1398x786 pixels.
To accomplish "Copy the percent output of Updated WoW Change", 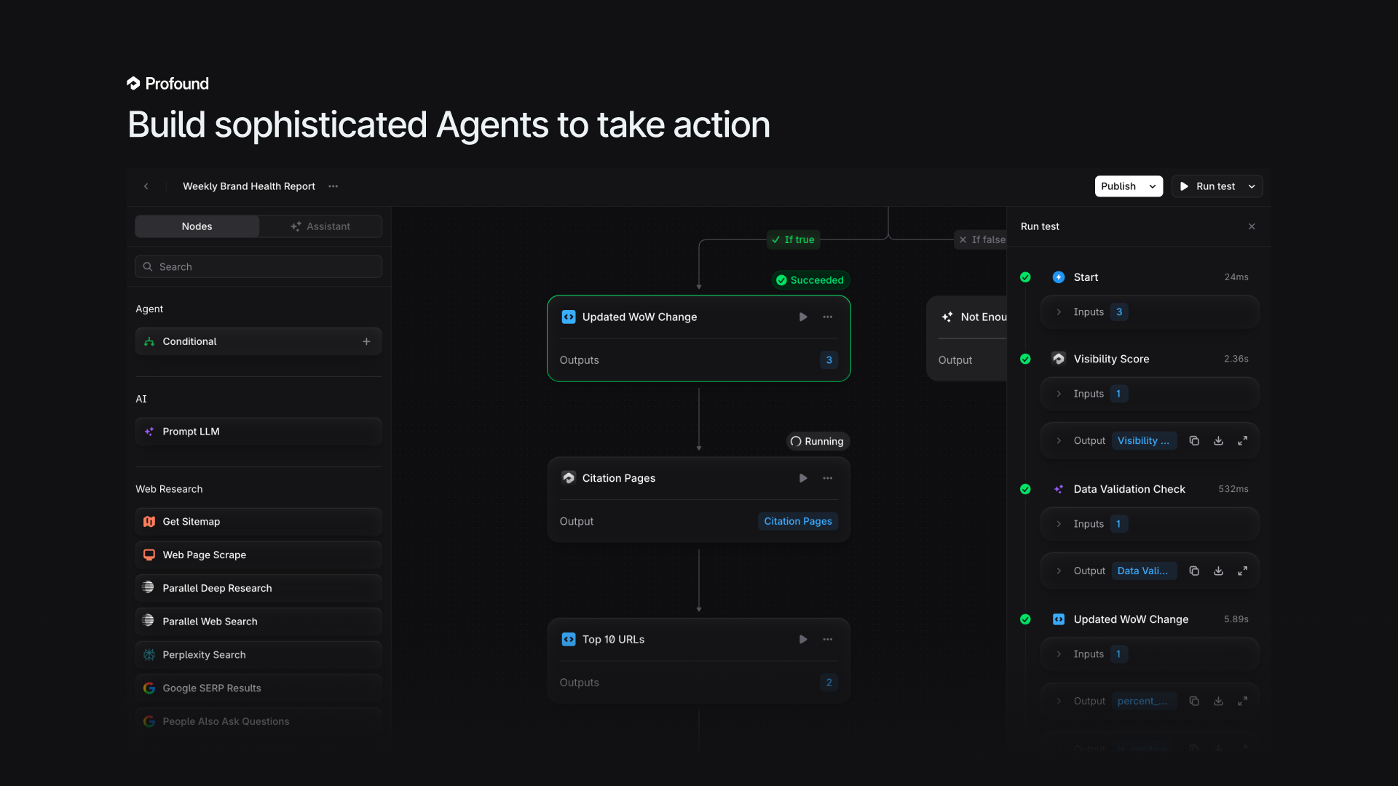I will [1194, 702].
